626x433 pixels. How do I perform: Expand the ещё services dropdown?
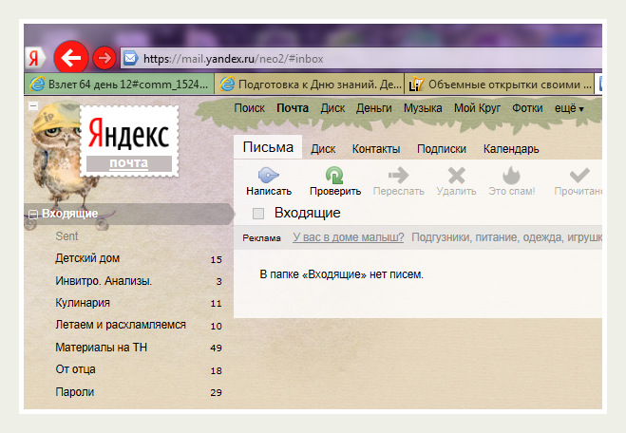[569, 108]
